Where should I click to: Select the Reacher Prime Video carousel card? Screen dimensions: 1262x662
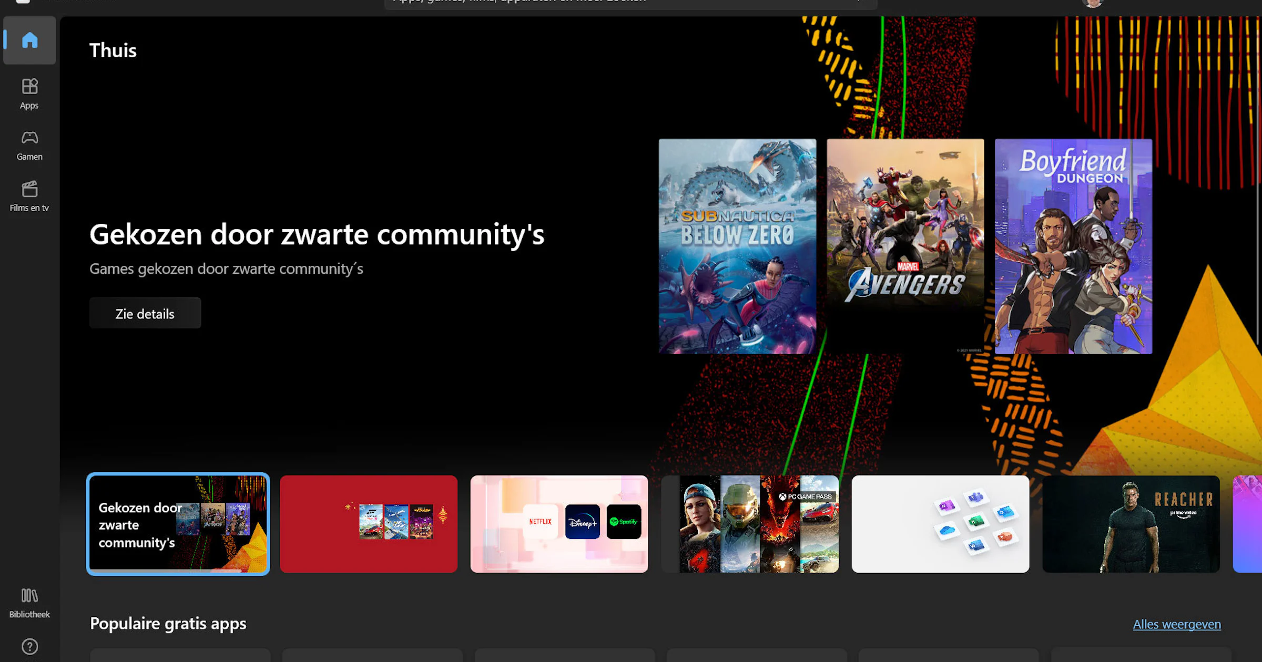(x=1131, y=524)
